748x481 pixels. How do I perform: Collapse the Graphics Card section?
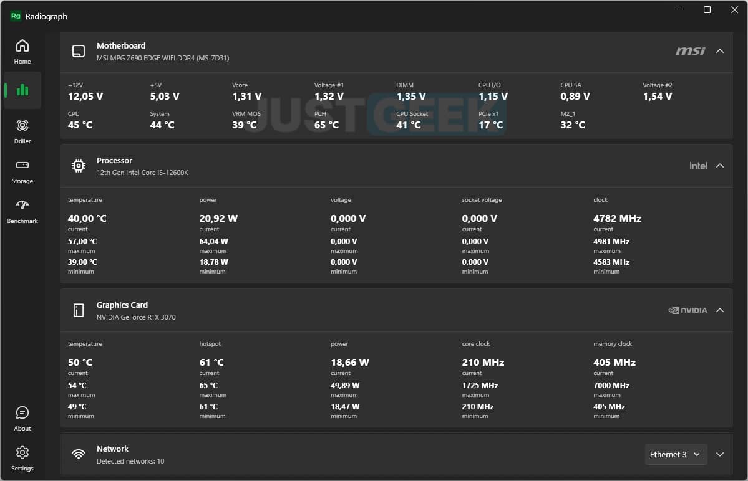coord(720,310)
